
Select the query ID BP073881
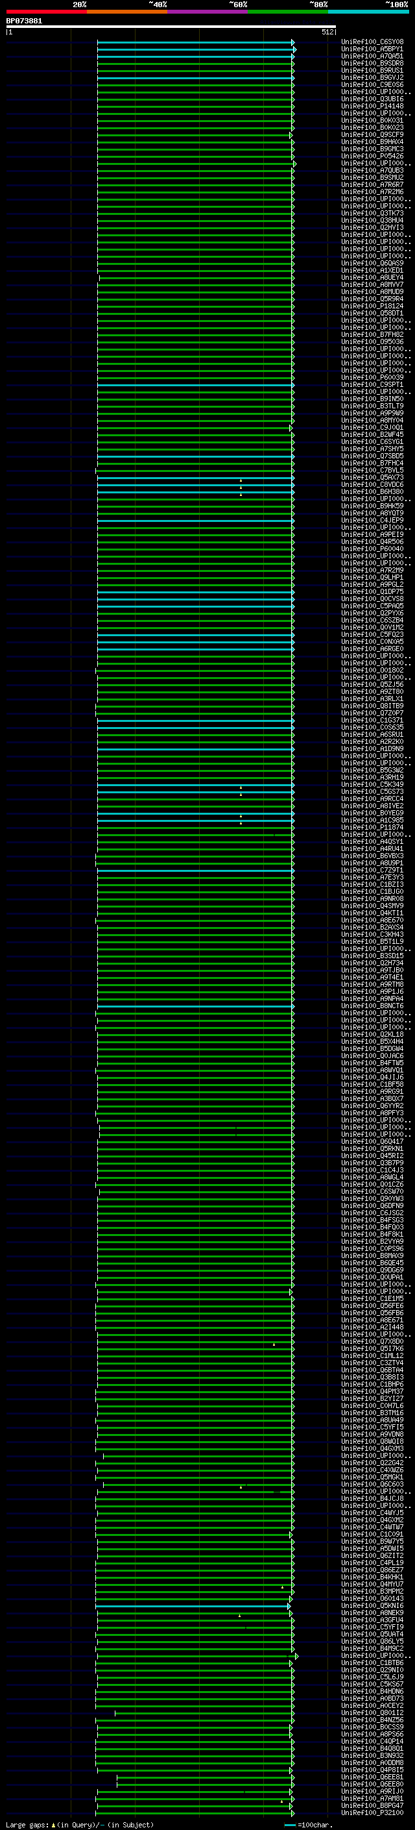tap(24, 21)
